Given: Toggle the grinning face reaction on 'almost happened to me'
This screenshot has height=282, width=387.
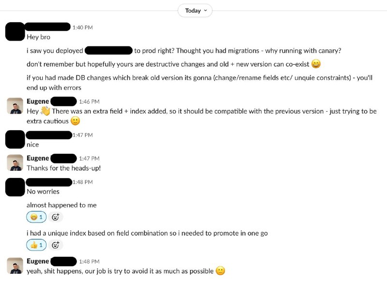Looking at the screenshot, I should (36, 217).
